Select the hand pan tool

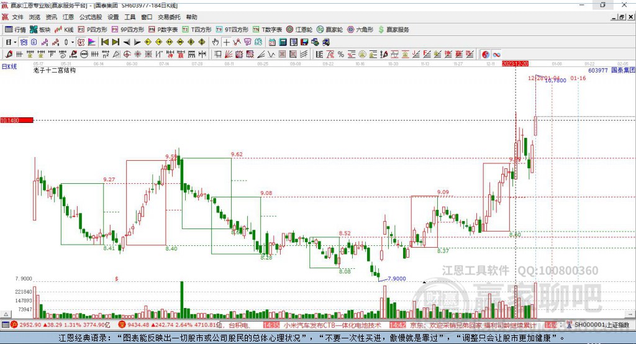(x=216, y=42)
